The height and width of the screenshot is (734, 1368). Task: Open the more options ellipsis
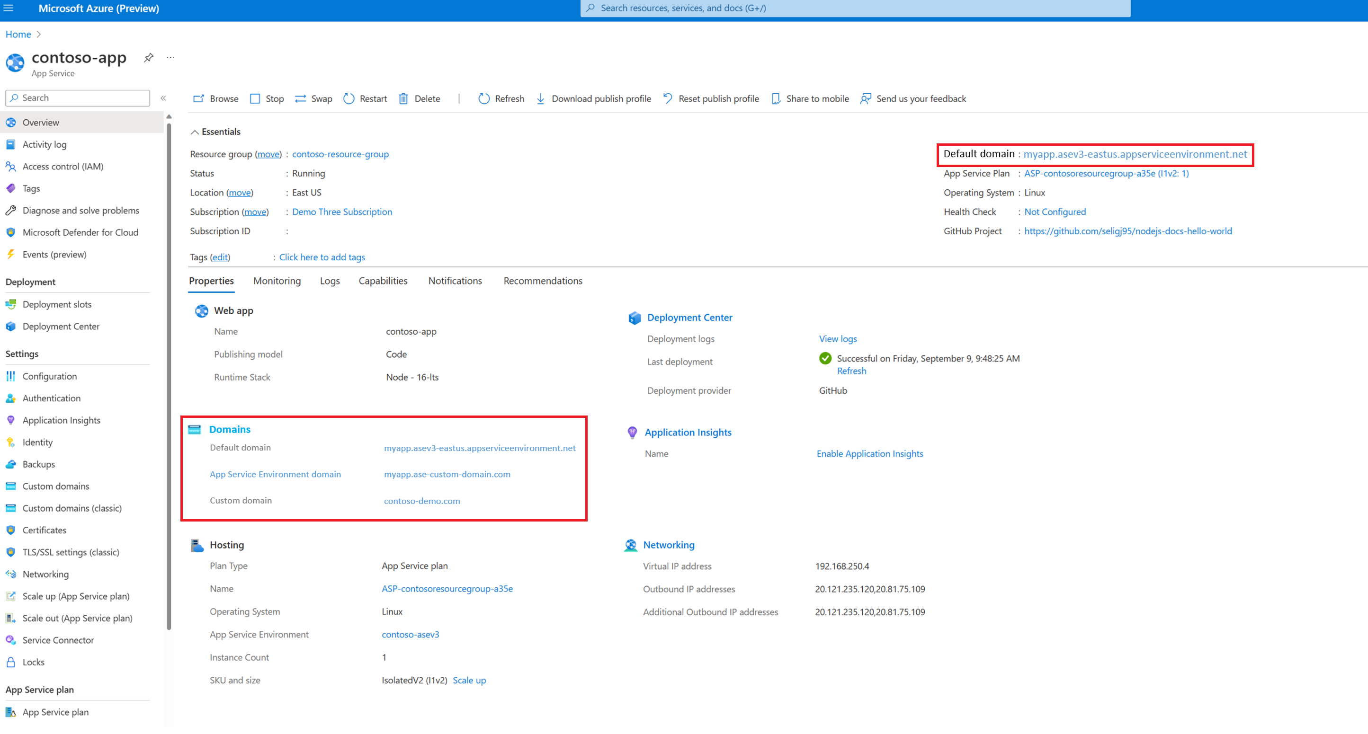[x=170, y=57]
